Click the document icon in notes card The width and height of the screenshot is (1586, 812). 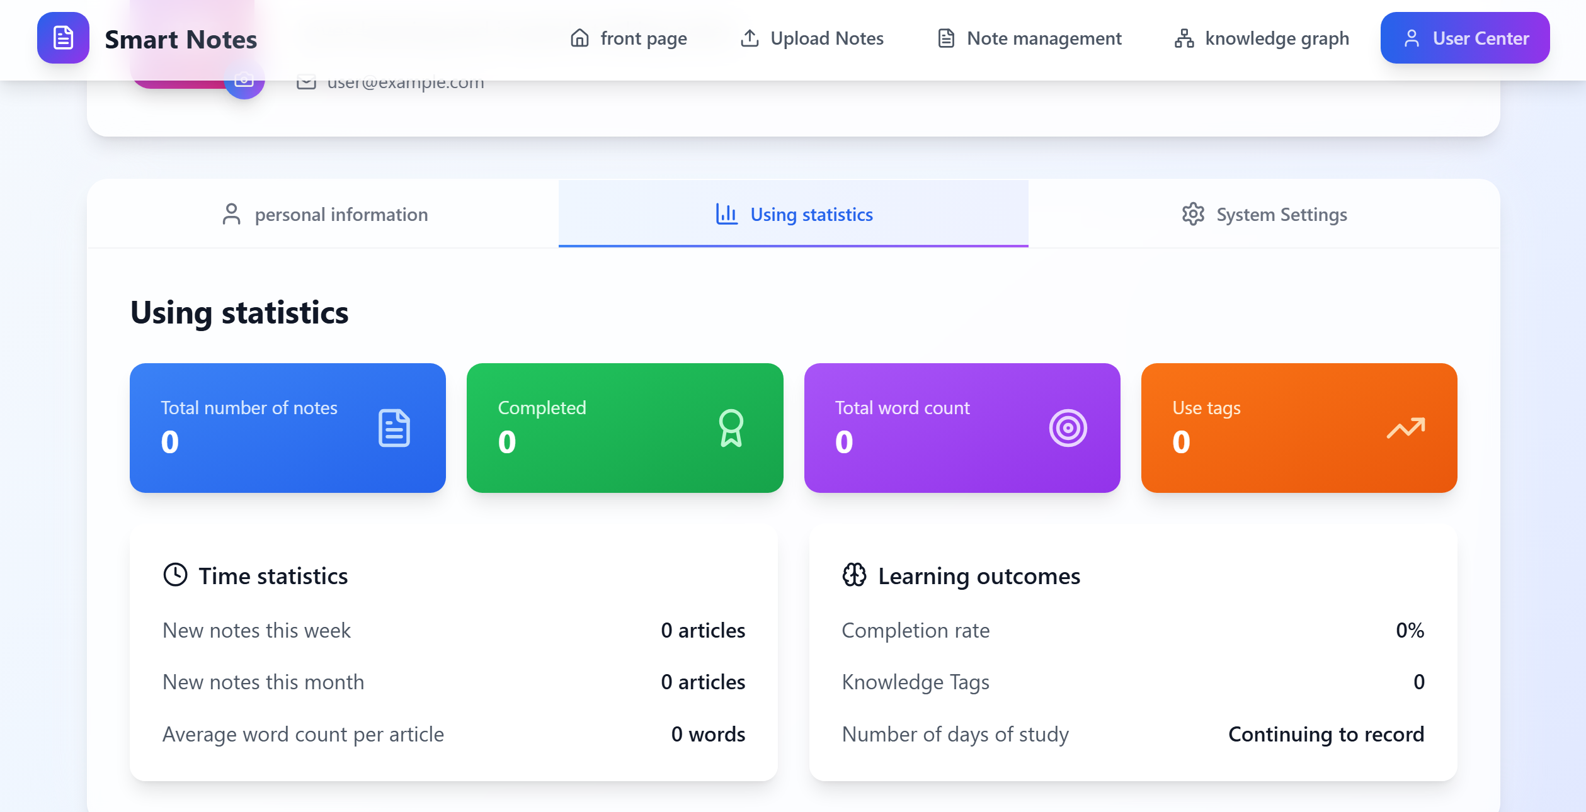point(394,428)
